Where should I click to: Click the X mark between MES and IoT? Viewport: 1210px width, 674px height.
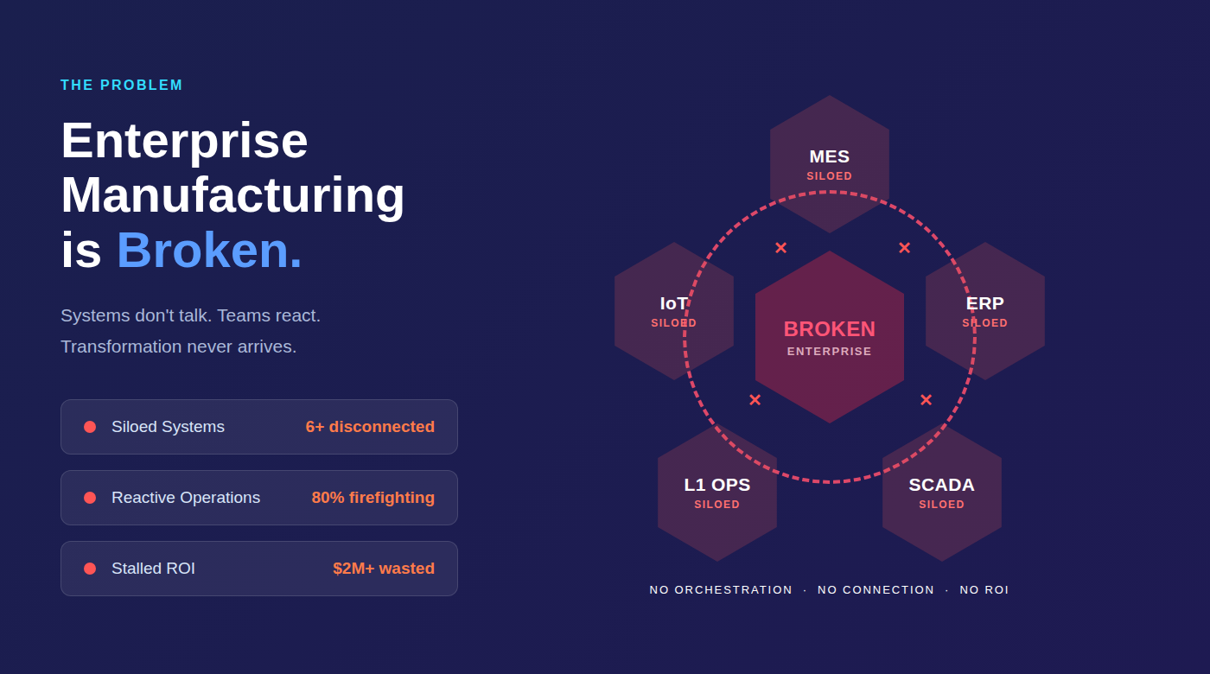[x=780, y=248]
